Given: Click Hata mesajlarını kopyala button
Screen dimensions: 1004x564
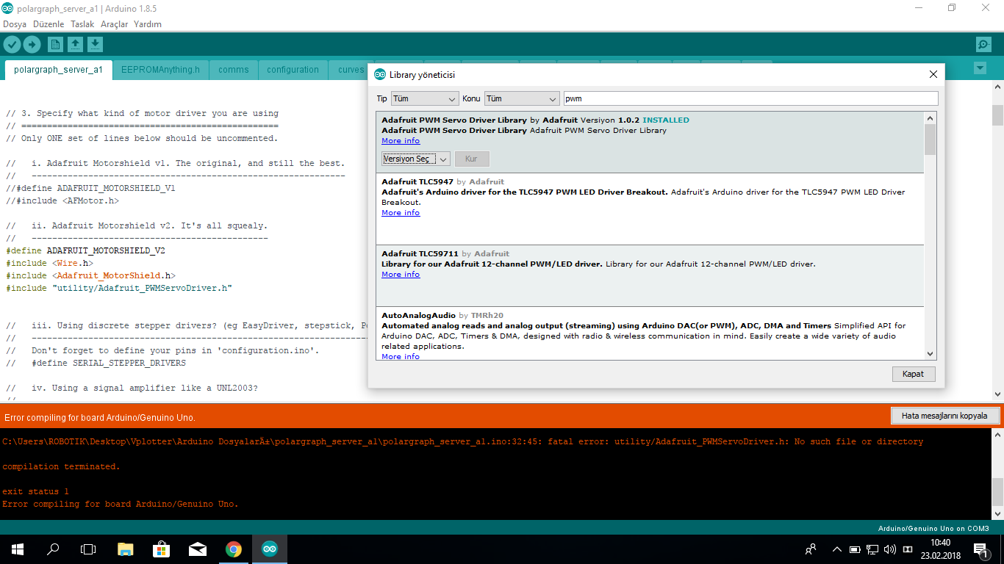Looking at the screenshot, I should click(944, 416).
